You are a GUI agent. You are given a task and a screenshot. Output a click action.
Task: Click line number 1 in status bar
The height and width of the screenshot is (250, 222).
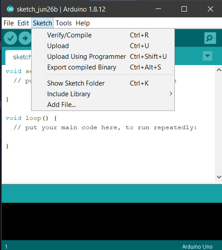[x=6, y=246]
